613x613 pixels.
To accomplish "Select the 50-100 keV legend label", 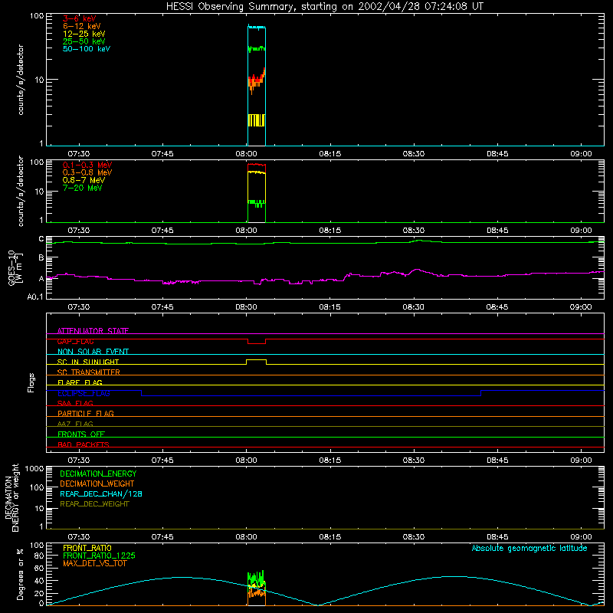I will click(87, 49).
